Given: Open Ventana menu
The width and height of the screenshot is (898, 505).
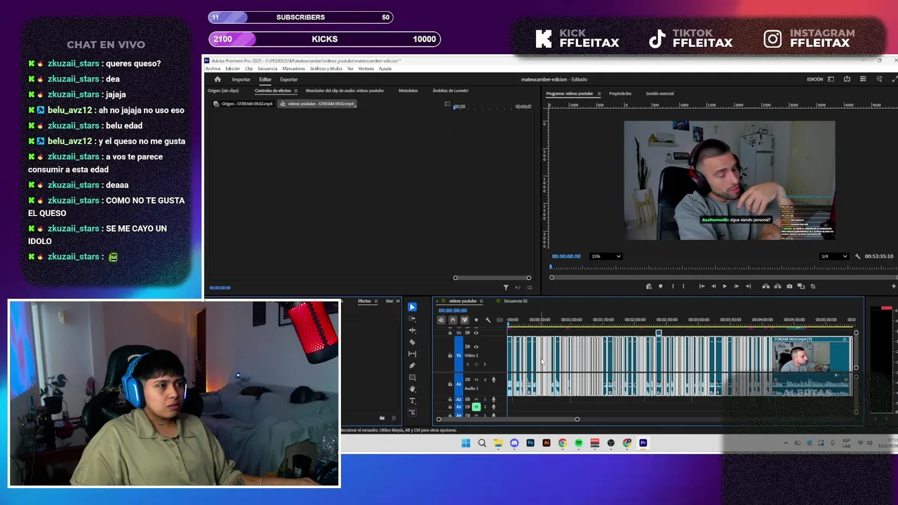Looking at the screenshot, I should pos(366,69).
